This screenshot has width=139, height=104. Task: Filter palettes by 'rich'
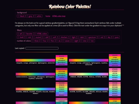(x=29, y=37)
